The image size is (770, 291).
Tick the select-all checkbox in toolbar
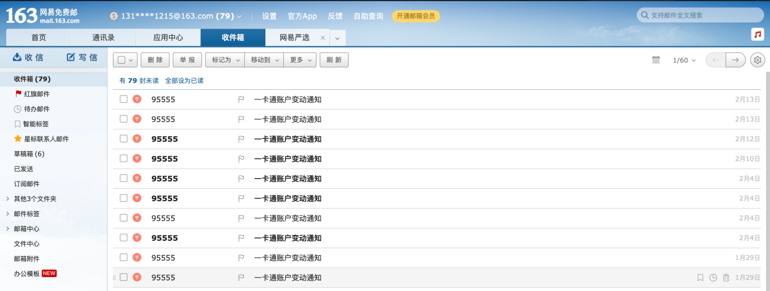tap(122, 60)
